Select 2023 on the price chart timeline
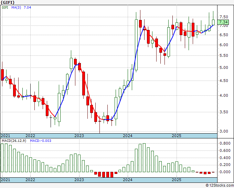 79,136
